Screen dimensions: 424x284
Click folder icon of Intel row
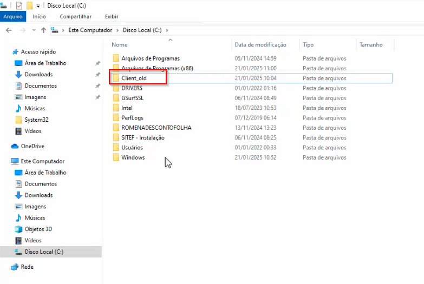point(116,108)
